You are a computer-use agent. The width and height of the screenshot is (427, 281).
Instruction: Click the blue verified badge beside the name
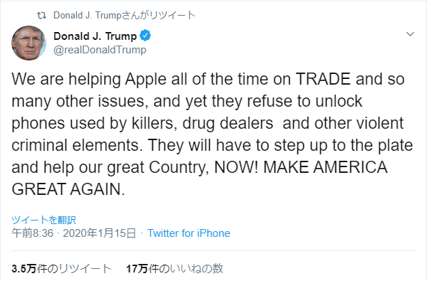coord(145,36)
